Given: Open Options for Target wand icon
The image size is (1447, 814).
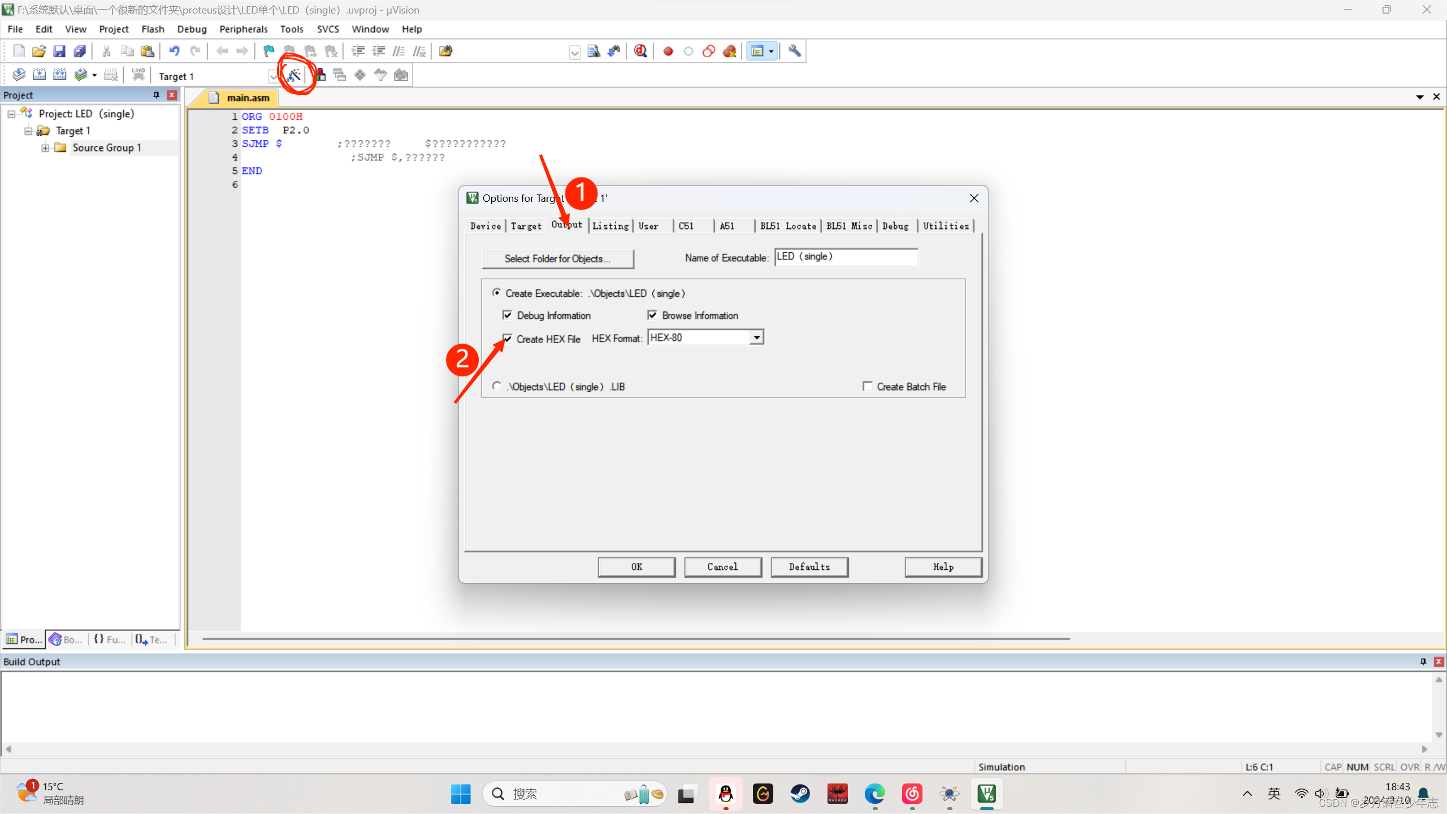Looking at the screenshot, I should pyautogui.click(x=294, y=75).
